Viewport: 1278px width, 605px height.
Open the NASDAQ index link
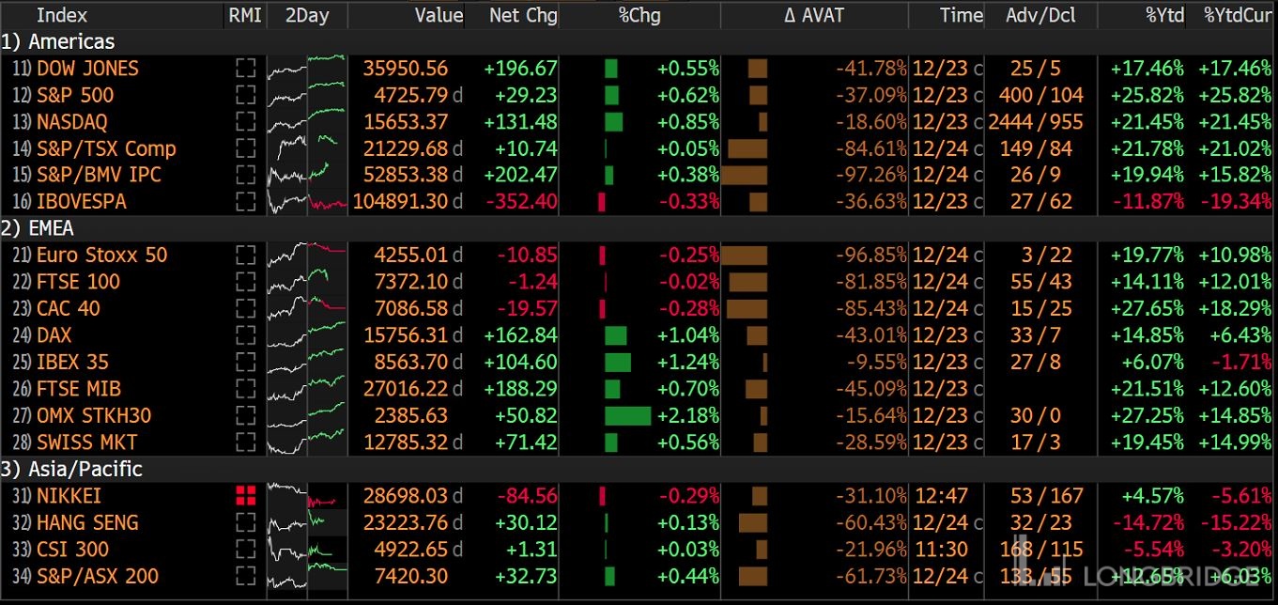[x=72, y=122]
